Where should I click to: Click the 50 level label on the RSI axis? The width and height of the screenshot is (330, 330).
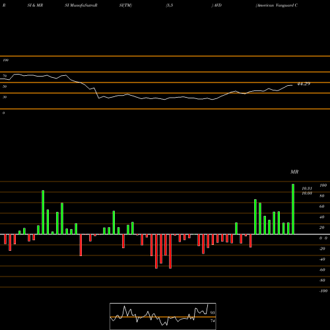pos(5,86)
